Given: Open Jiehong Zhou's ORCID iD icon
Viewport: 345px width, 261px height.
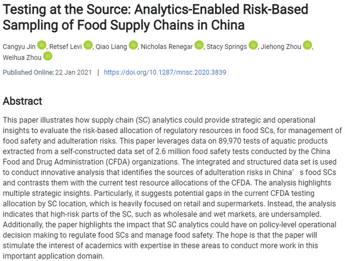Looking at the screenshot, I should click(308, 46).
